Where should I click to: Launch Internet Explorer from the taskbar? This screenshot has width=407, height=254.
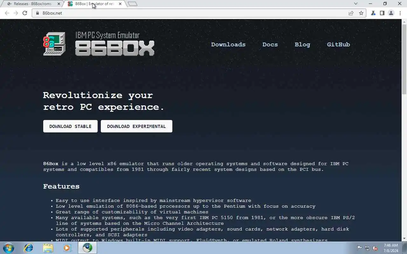[29, 248]
